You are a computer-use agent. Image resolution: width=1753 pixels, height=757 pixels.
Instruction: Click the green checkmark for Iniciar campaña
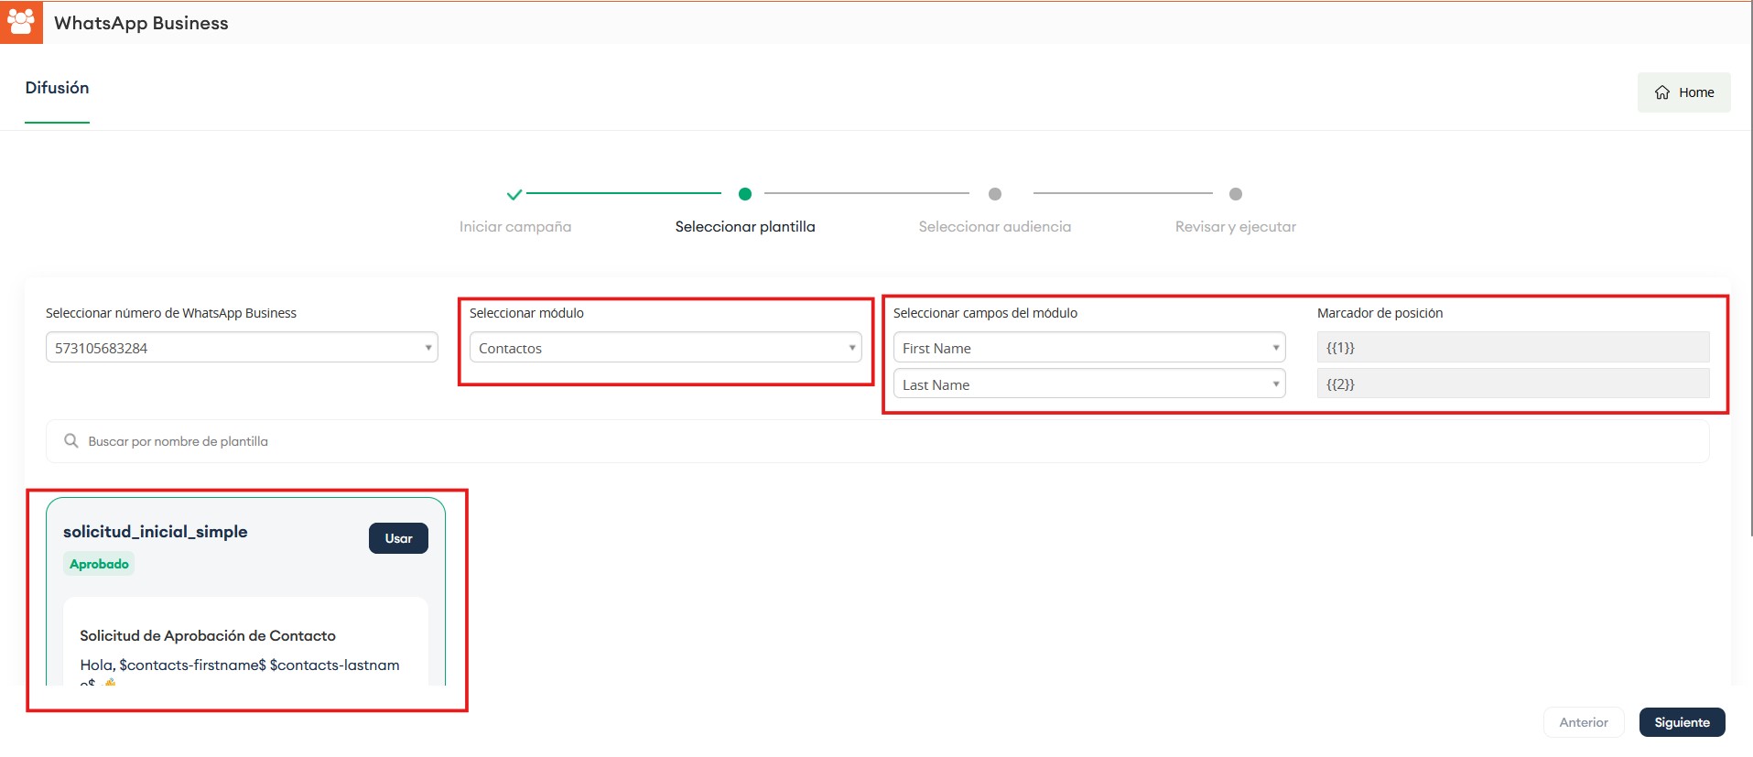[x=514, y=194]
